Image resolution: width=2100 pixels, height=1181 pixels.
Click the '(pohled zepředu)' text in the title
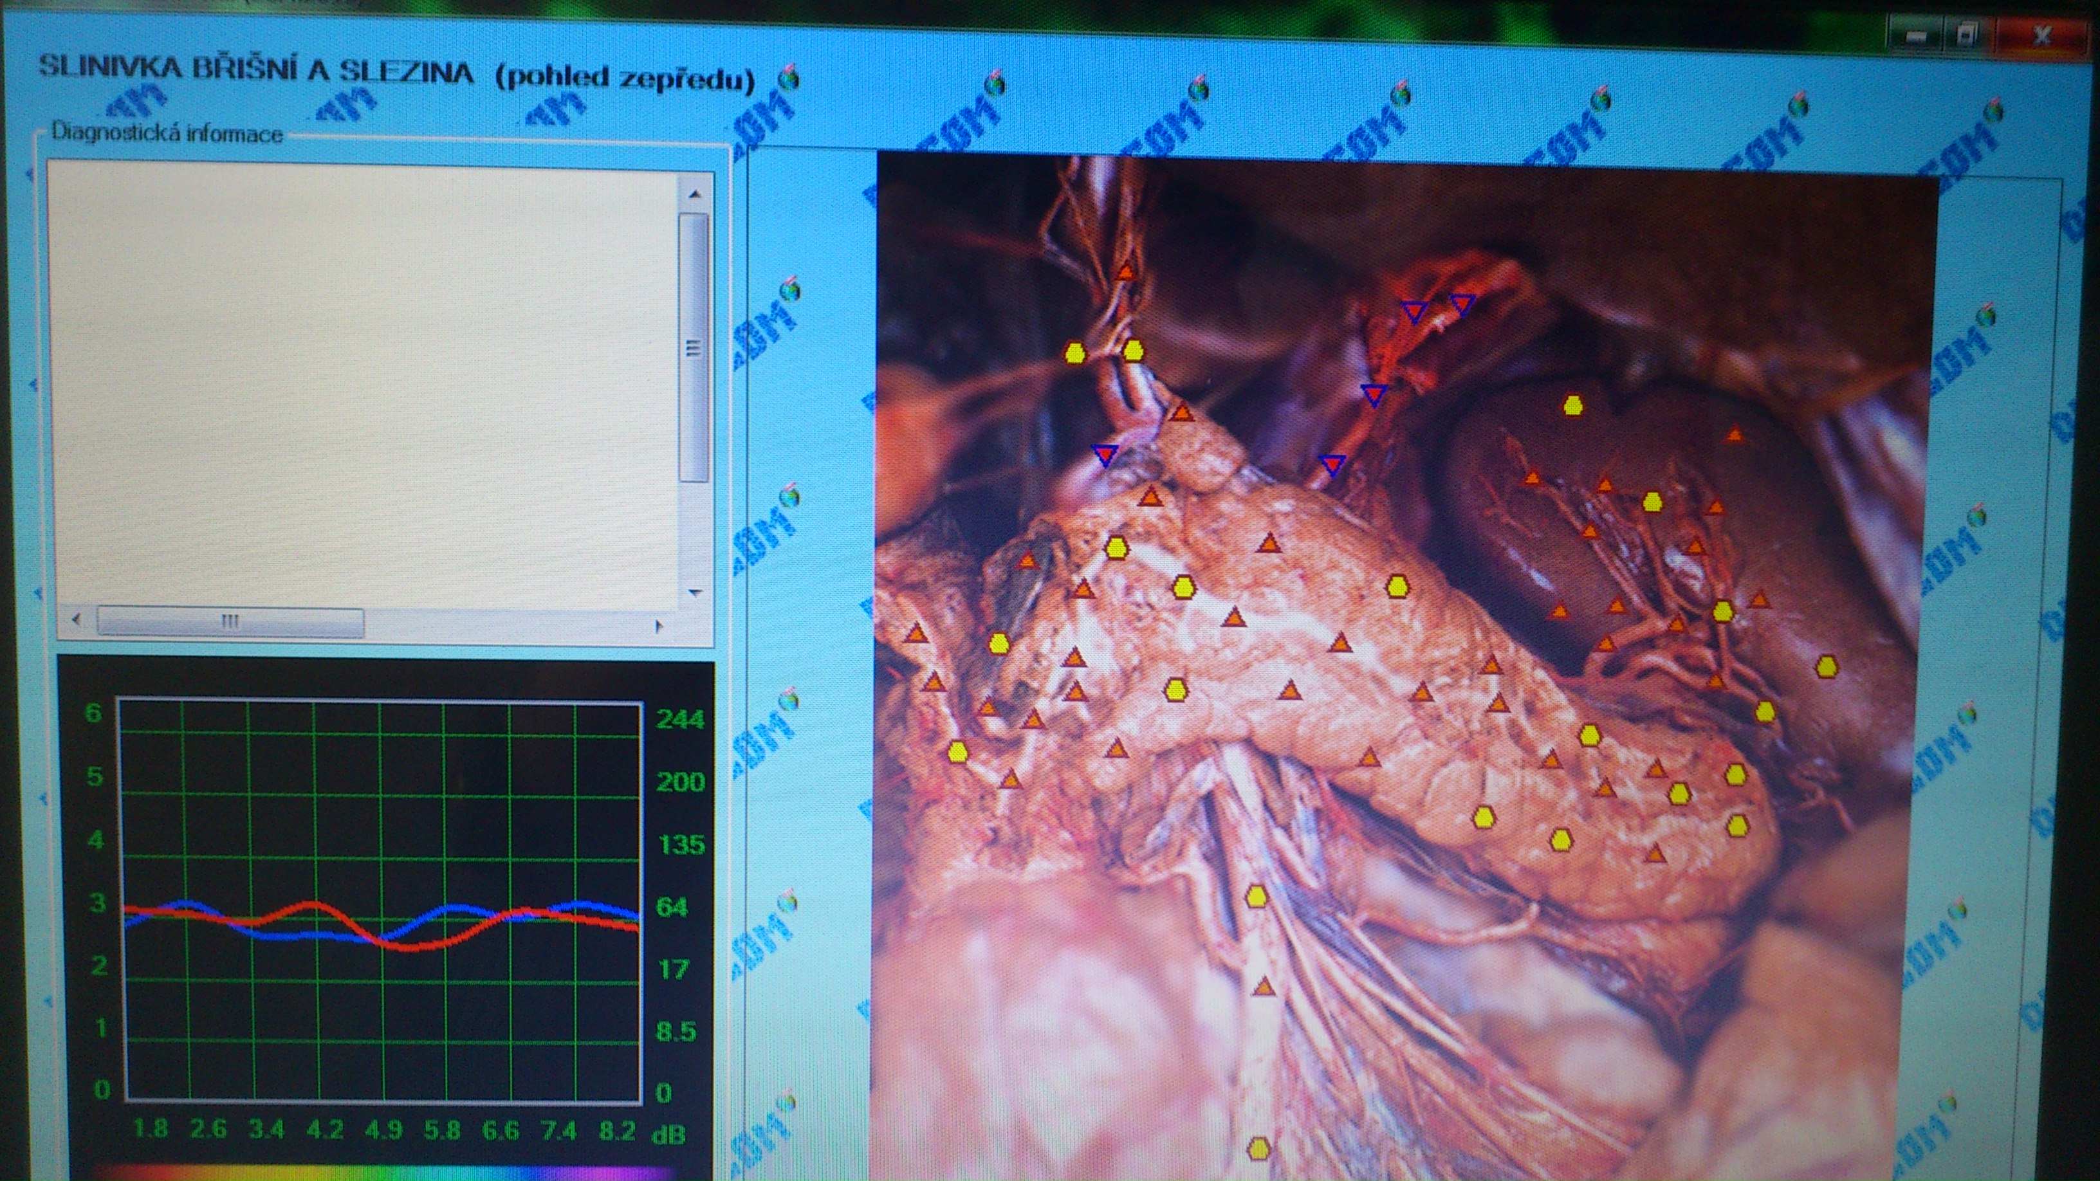point(625,78)
